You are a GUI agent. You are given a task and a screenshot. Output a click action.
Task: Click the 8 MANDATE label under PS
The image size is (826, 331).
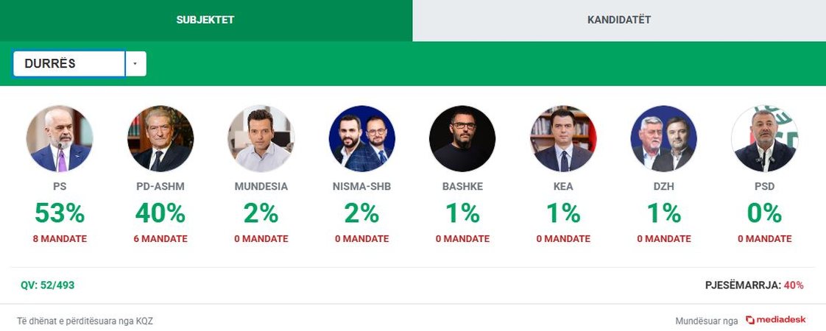[x=60, y=239]
